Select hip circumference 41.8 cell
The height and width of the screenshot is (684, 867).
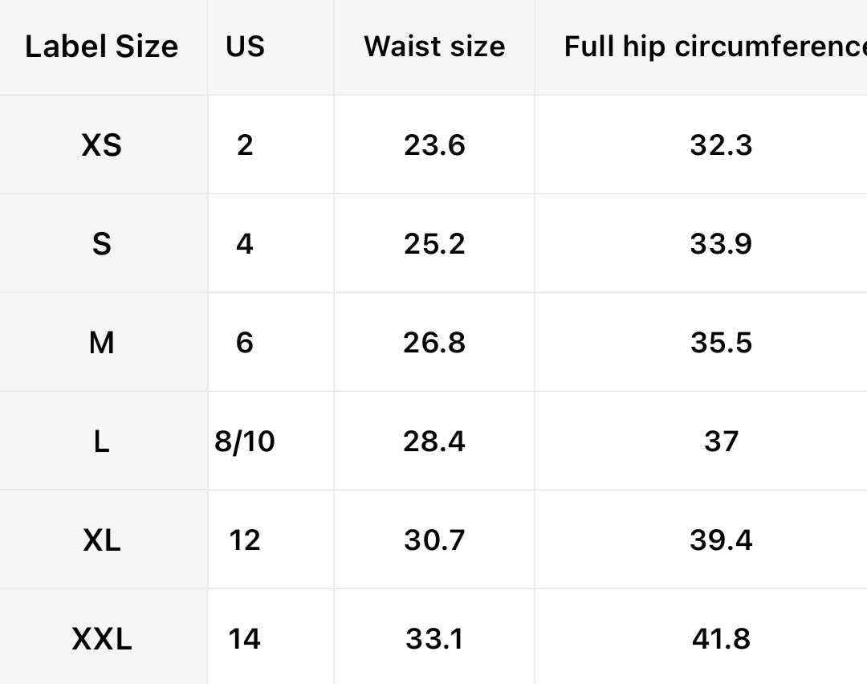tap(721, 639)
